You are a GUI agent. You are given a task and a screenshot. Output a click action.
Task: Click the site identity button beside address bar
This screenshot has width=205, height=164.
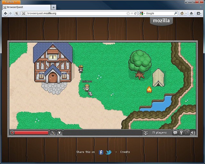[17, 13]
